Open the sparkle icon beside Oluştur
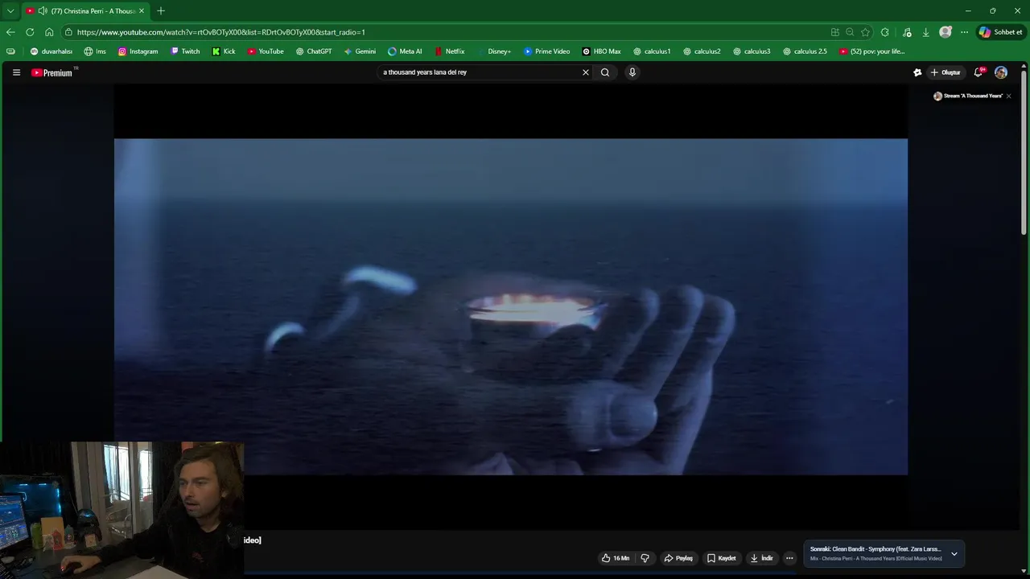Viewport: 1030px width, 579px height. [917, 72]
